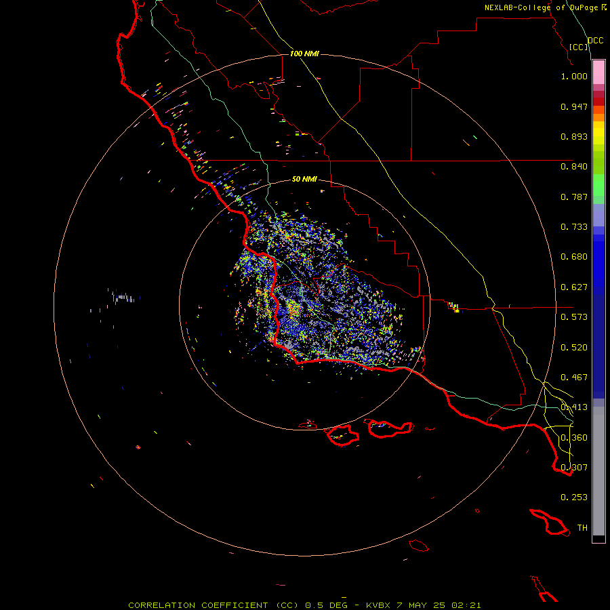The width and height of the screenshot is (610, 610).
Task: Click the 0.467 legend value
Action: tap(574, 378)
